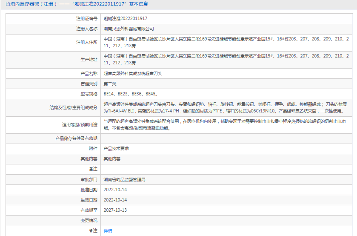This screenshot has width=357, height=236.
Task: Click the 注册证编号 label
Action: click(87, 18)
